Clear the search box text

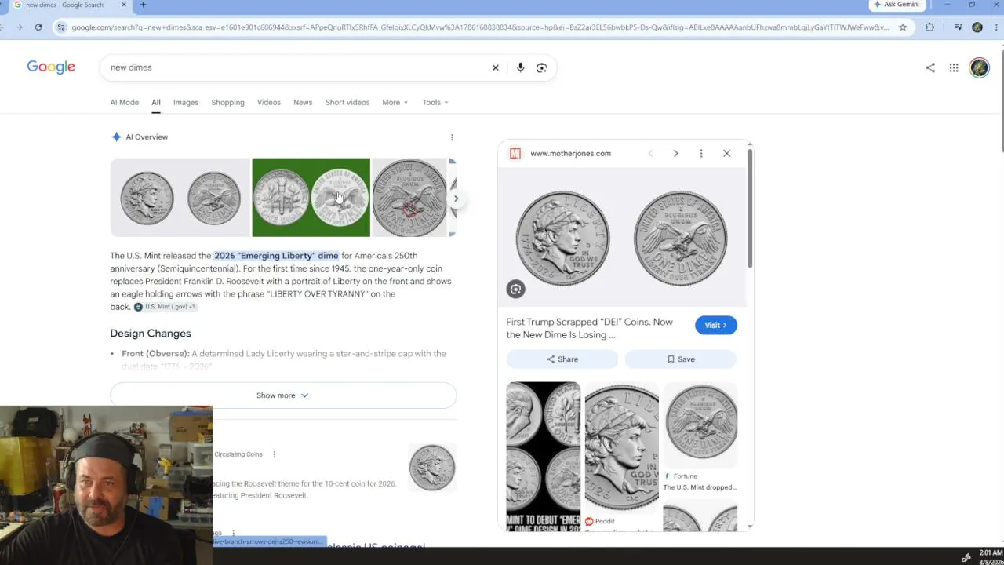tap(495, 67)
